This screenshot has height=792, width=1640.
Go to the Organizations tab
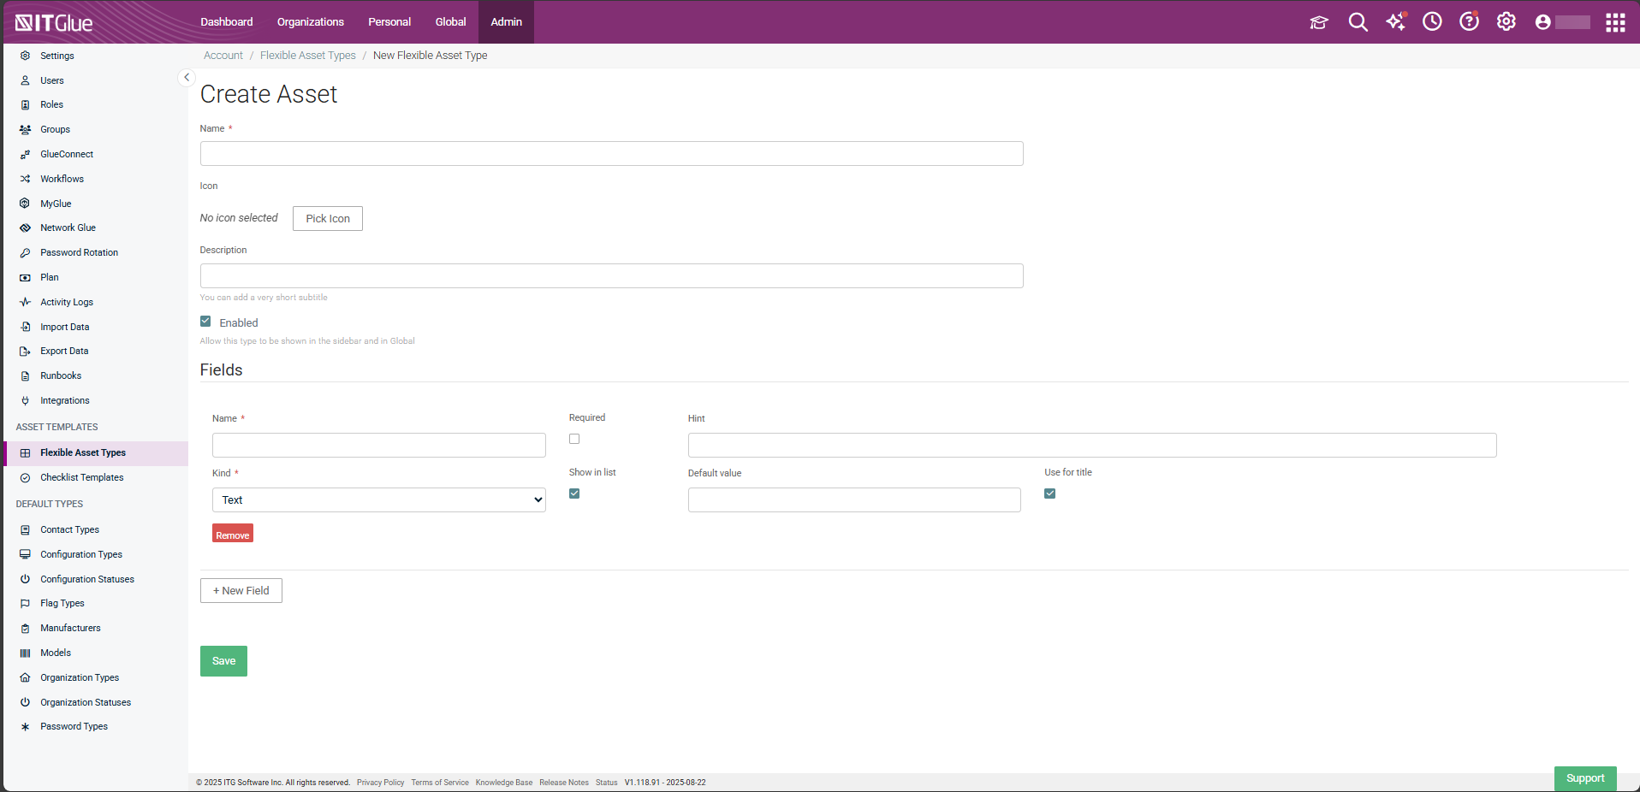click(x=311, y=22)
